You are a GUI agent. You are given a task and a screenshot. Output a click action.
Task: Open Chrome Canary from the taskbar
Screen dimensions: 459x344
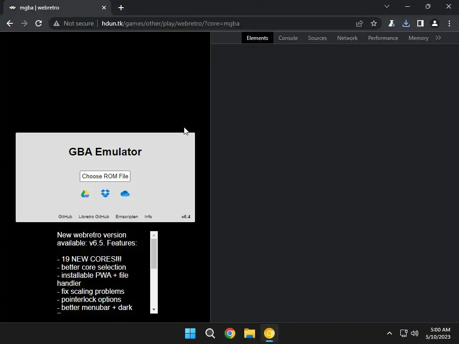269,333
